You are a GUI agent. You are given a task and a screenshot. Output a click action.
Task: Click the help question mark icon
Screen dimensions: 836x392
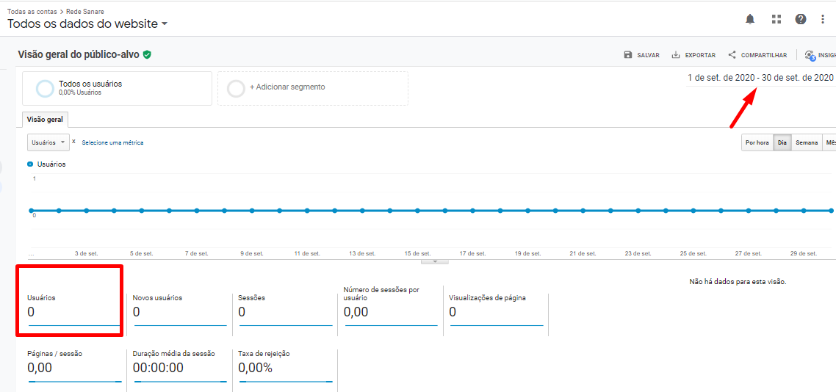click(x=801, y=19)
